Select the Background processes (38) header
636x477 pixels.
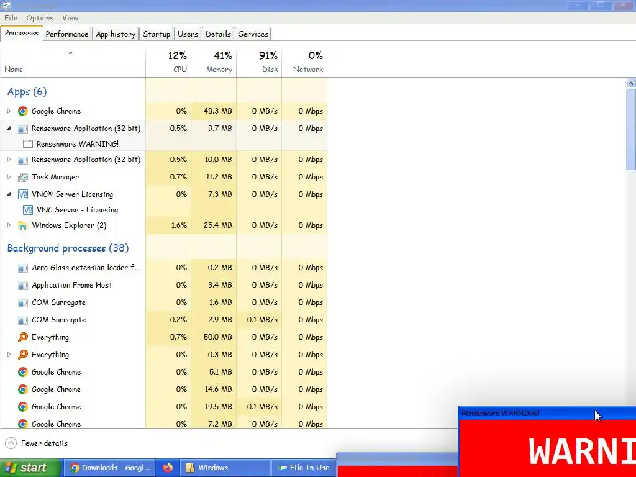pos(68,248)
